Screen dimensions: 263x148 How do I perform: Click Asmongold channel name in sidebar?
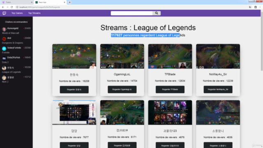(13, 28)
